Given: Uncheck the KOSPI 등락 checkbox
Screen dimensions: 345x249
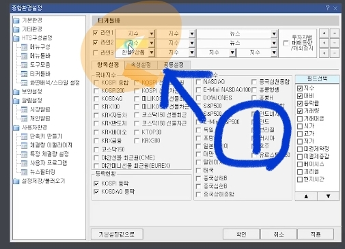Looking at the screenshot, I should coord(96,184).
